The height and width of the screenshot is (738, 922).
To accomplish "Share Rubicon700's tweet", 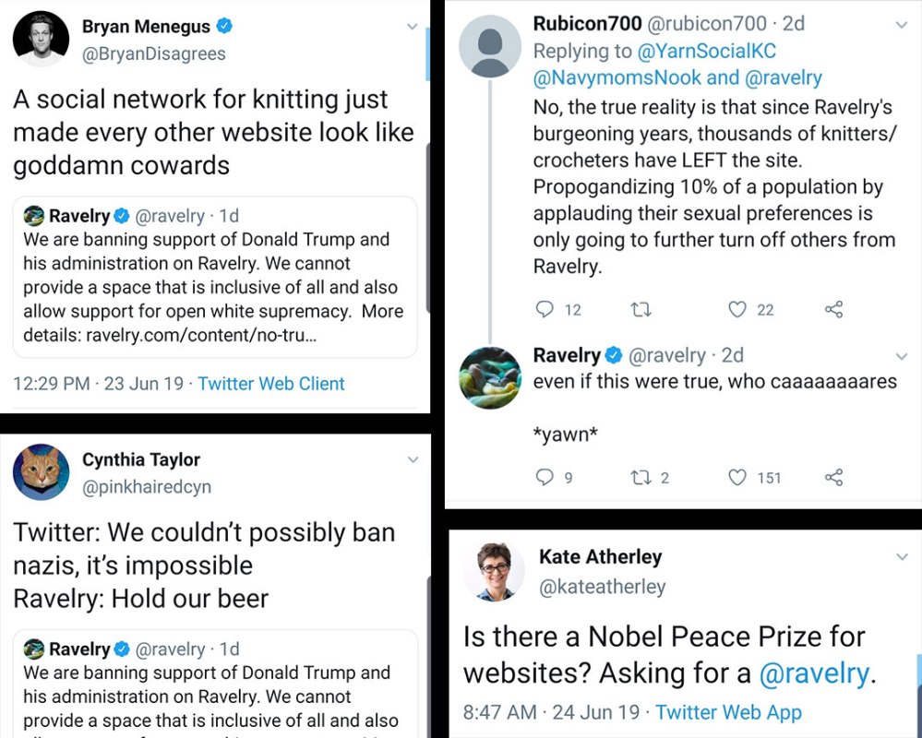I will coord(833,309).
